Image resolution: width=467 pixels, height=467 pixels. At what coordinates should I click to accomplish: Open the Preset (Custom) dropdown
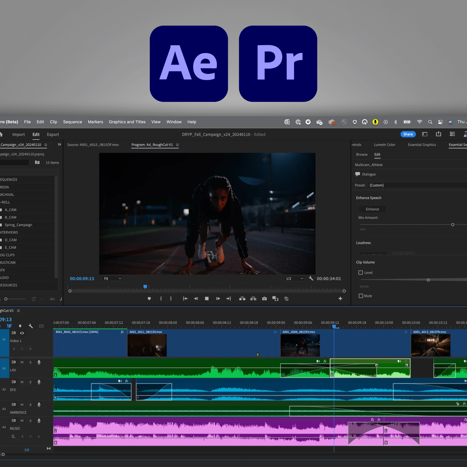pyautogui.click(x=417, y=185)
